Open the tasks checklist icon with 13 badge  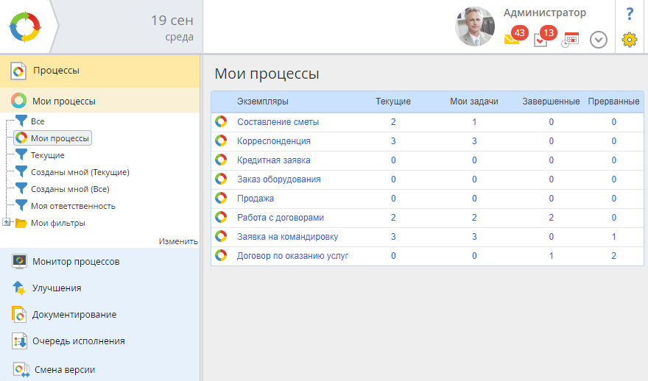click(x=540, y=40)
